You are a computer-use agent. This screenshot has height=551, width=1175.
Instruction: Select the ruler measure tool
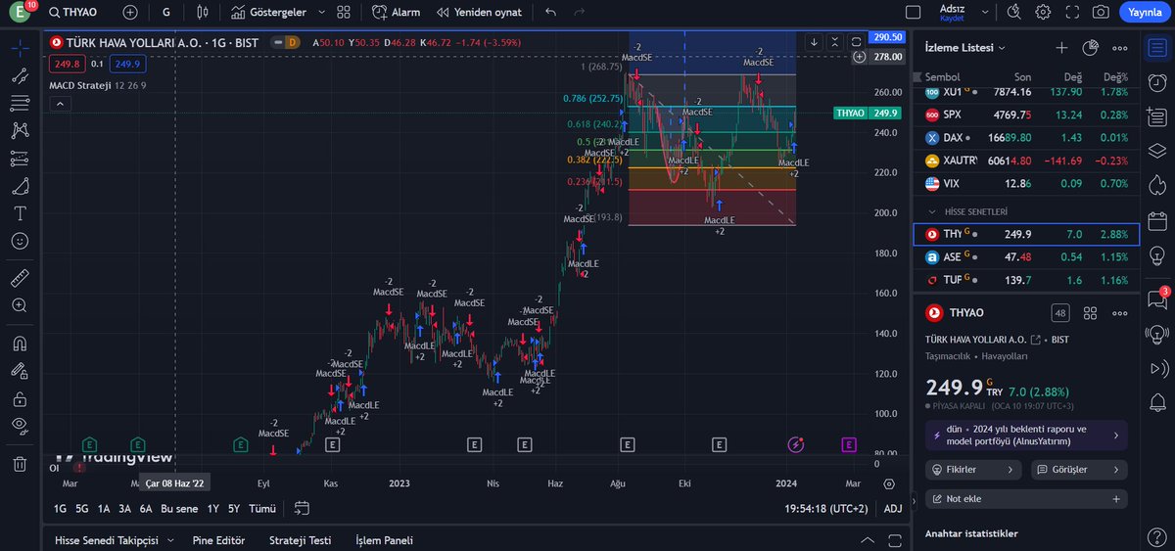click(20, 278)
